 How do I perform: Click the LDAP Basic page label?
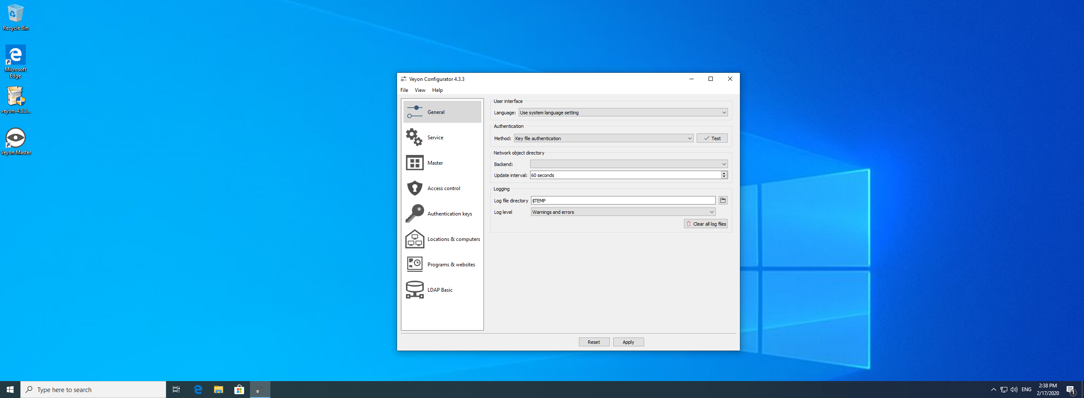440,290
